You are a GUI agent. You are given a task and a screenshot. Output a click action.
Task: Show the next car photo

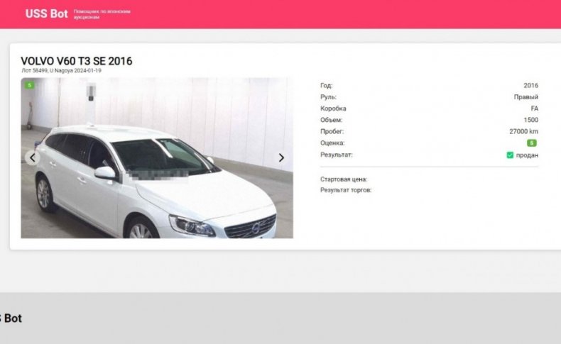tap(281, 157)
